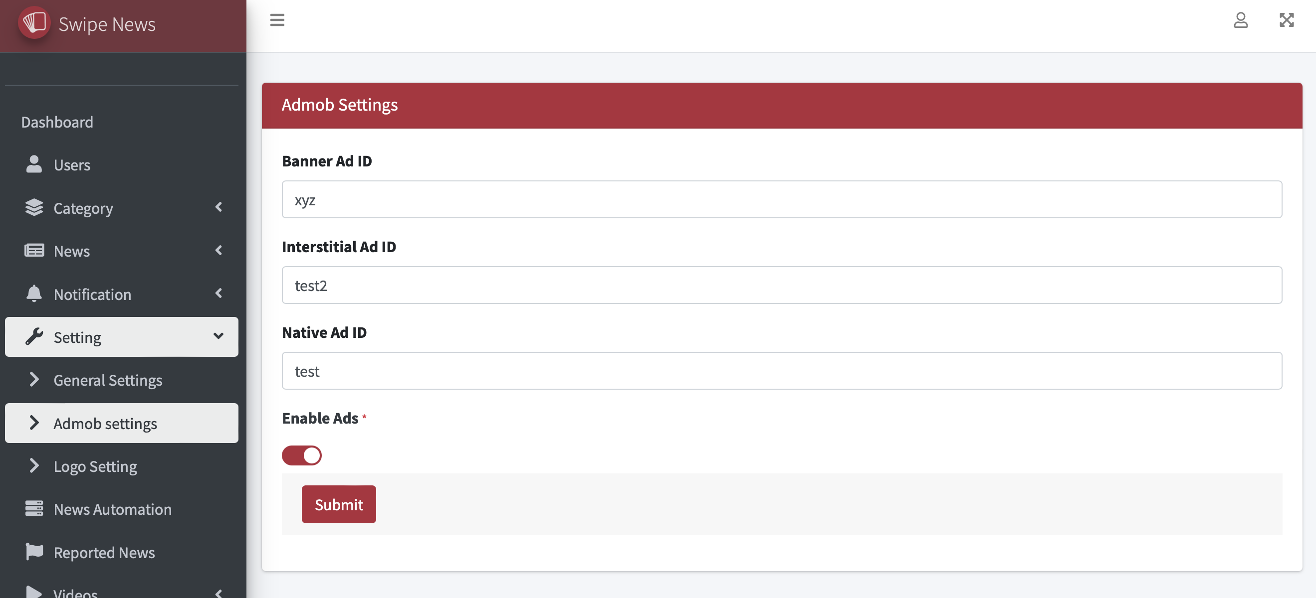Click the Swipe News logo icon

tap(34, 23)
